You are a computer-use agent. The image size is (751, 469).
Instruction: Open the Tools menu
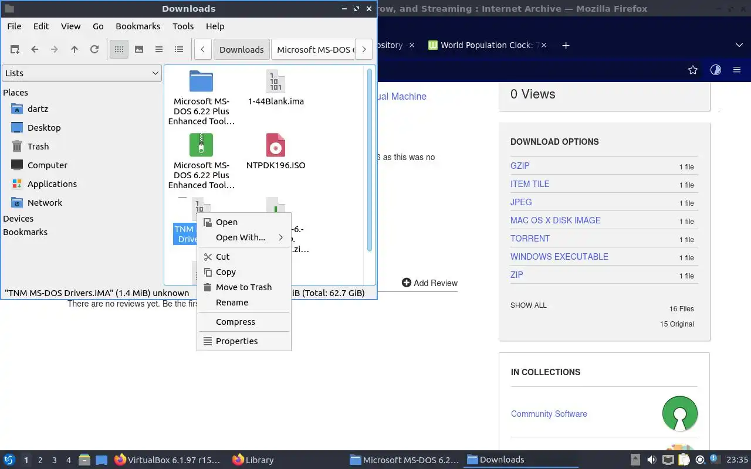[x=183, y=26]
